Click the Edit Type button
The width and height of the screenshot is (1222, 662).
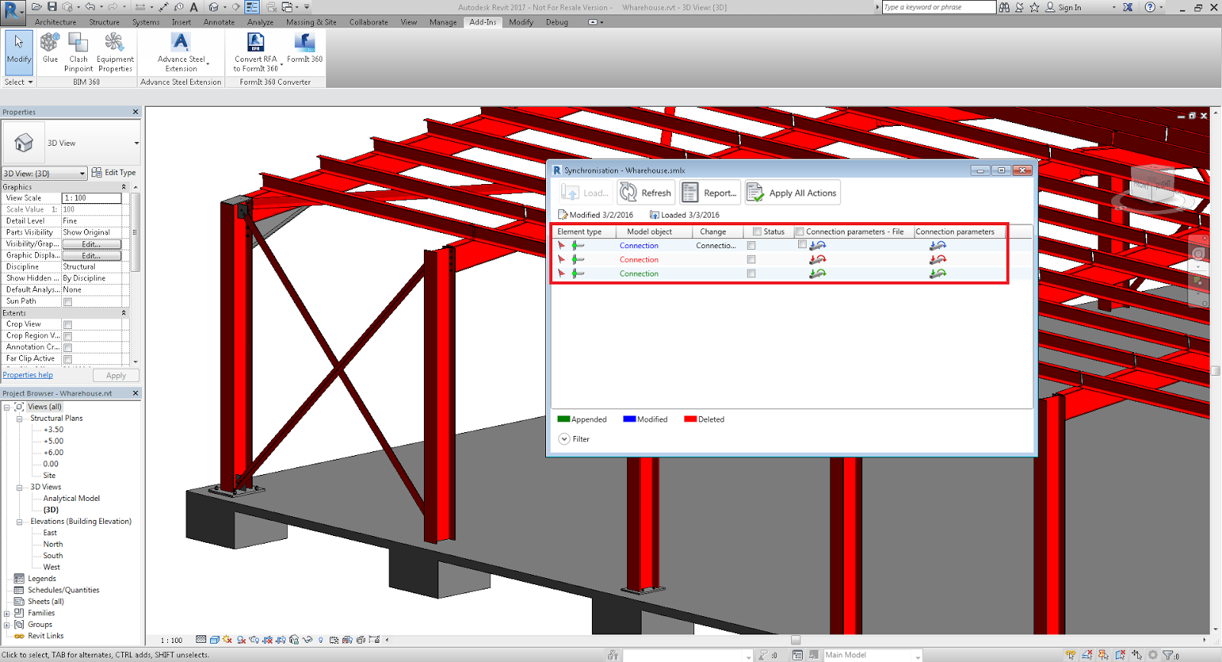(x=114, y=173)
